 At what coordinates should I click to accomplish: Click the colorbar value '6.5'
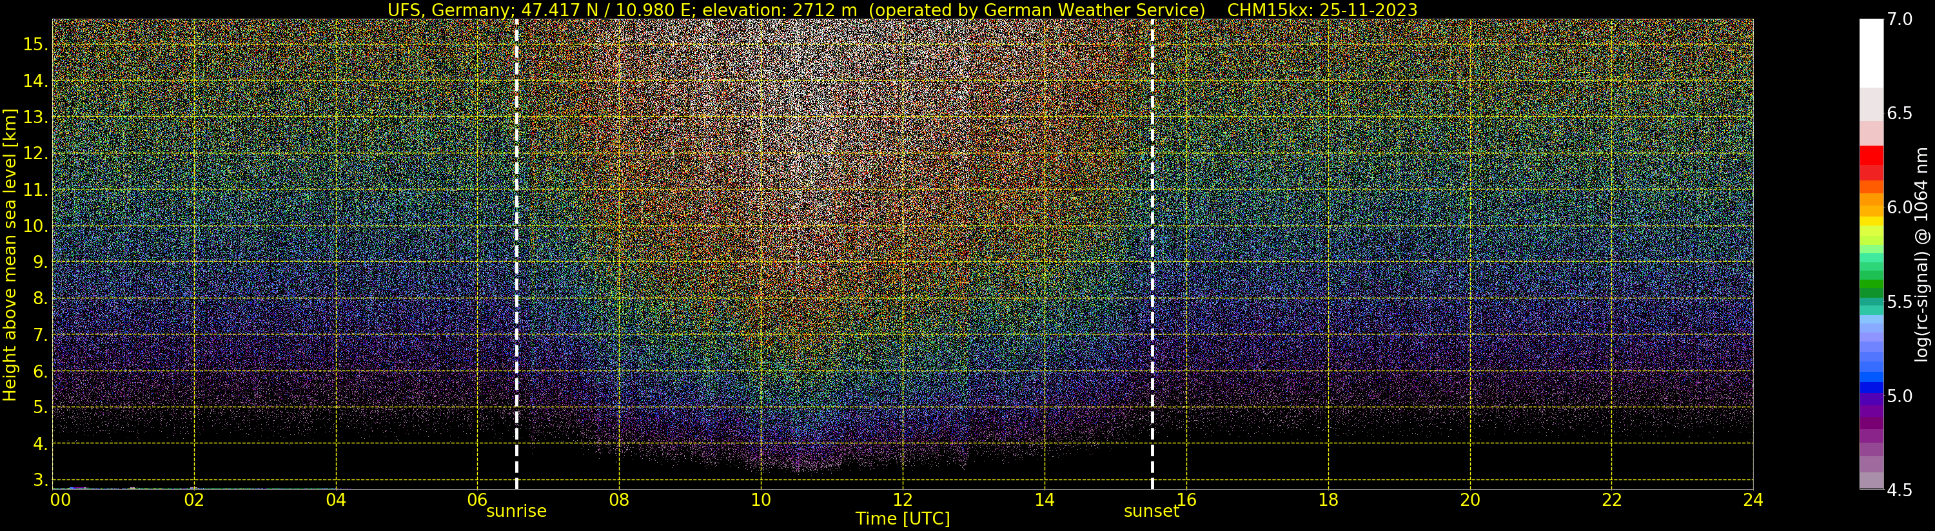1900,113
